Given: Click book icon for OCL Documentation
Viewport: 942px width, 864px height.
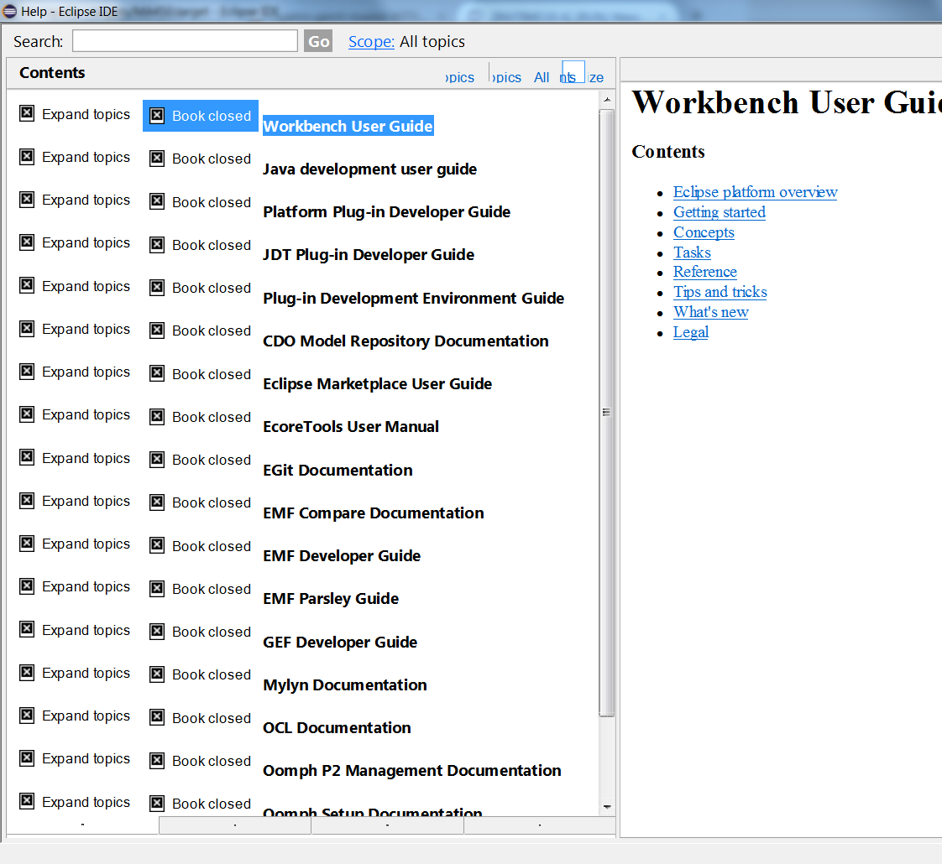Looking at the screenshot, I should pos(157,717).
